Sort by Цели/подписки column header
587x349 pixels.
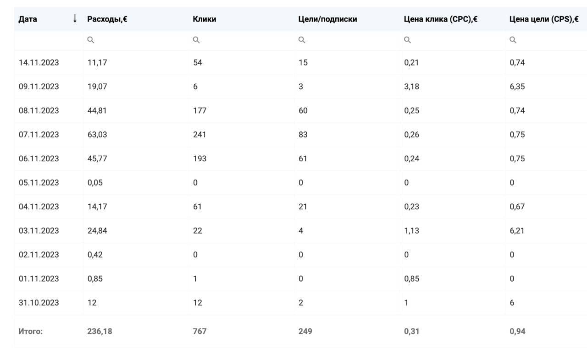327,19
